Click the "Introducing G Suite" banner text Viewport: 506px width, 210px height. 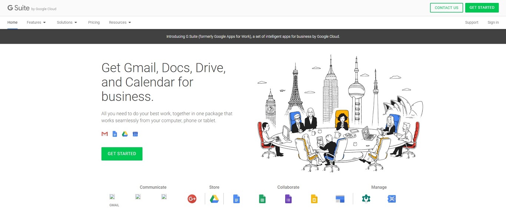[x=253, y=37]
